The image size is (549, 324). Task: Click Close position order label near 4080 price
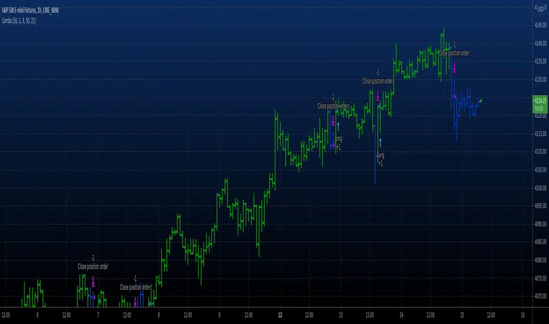coord(93,267)
